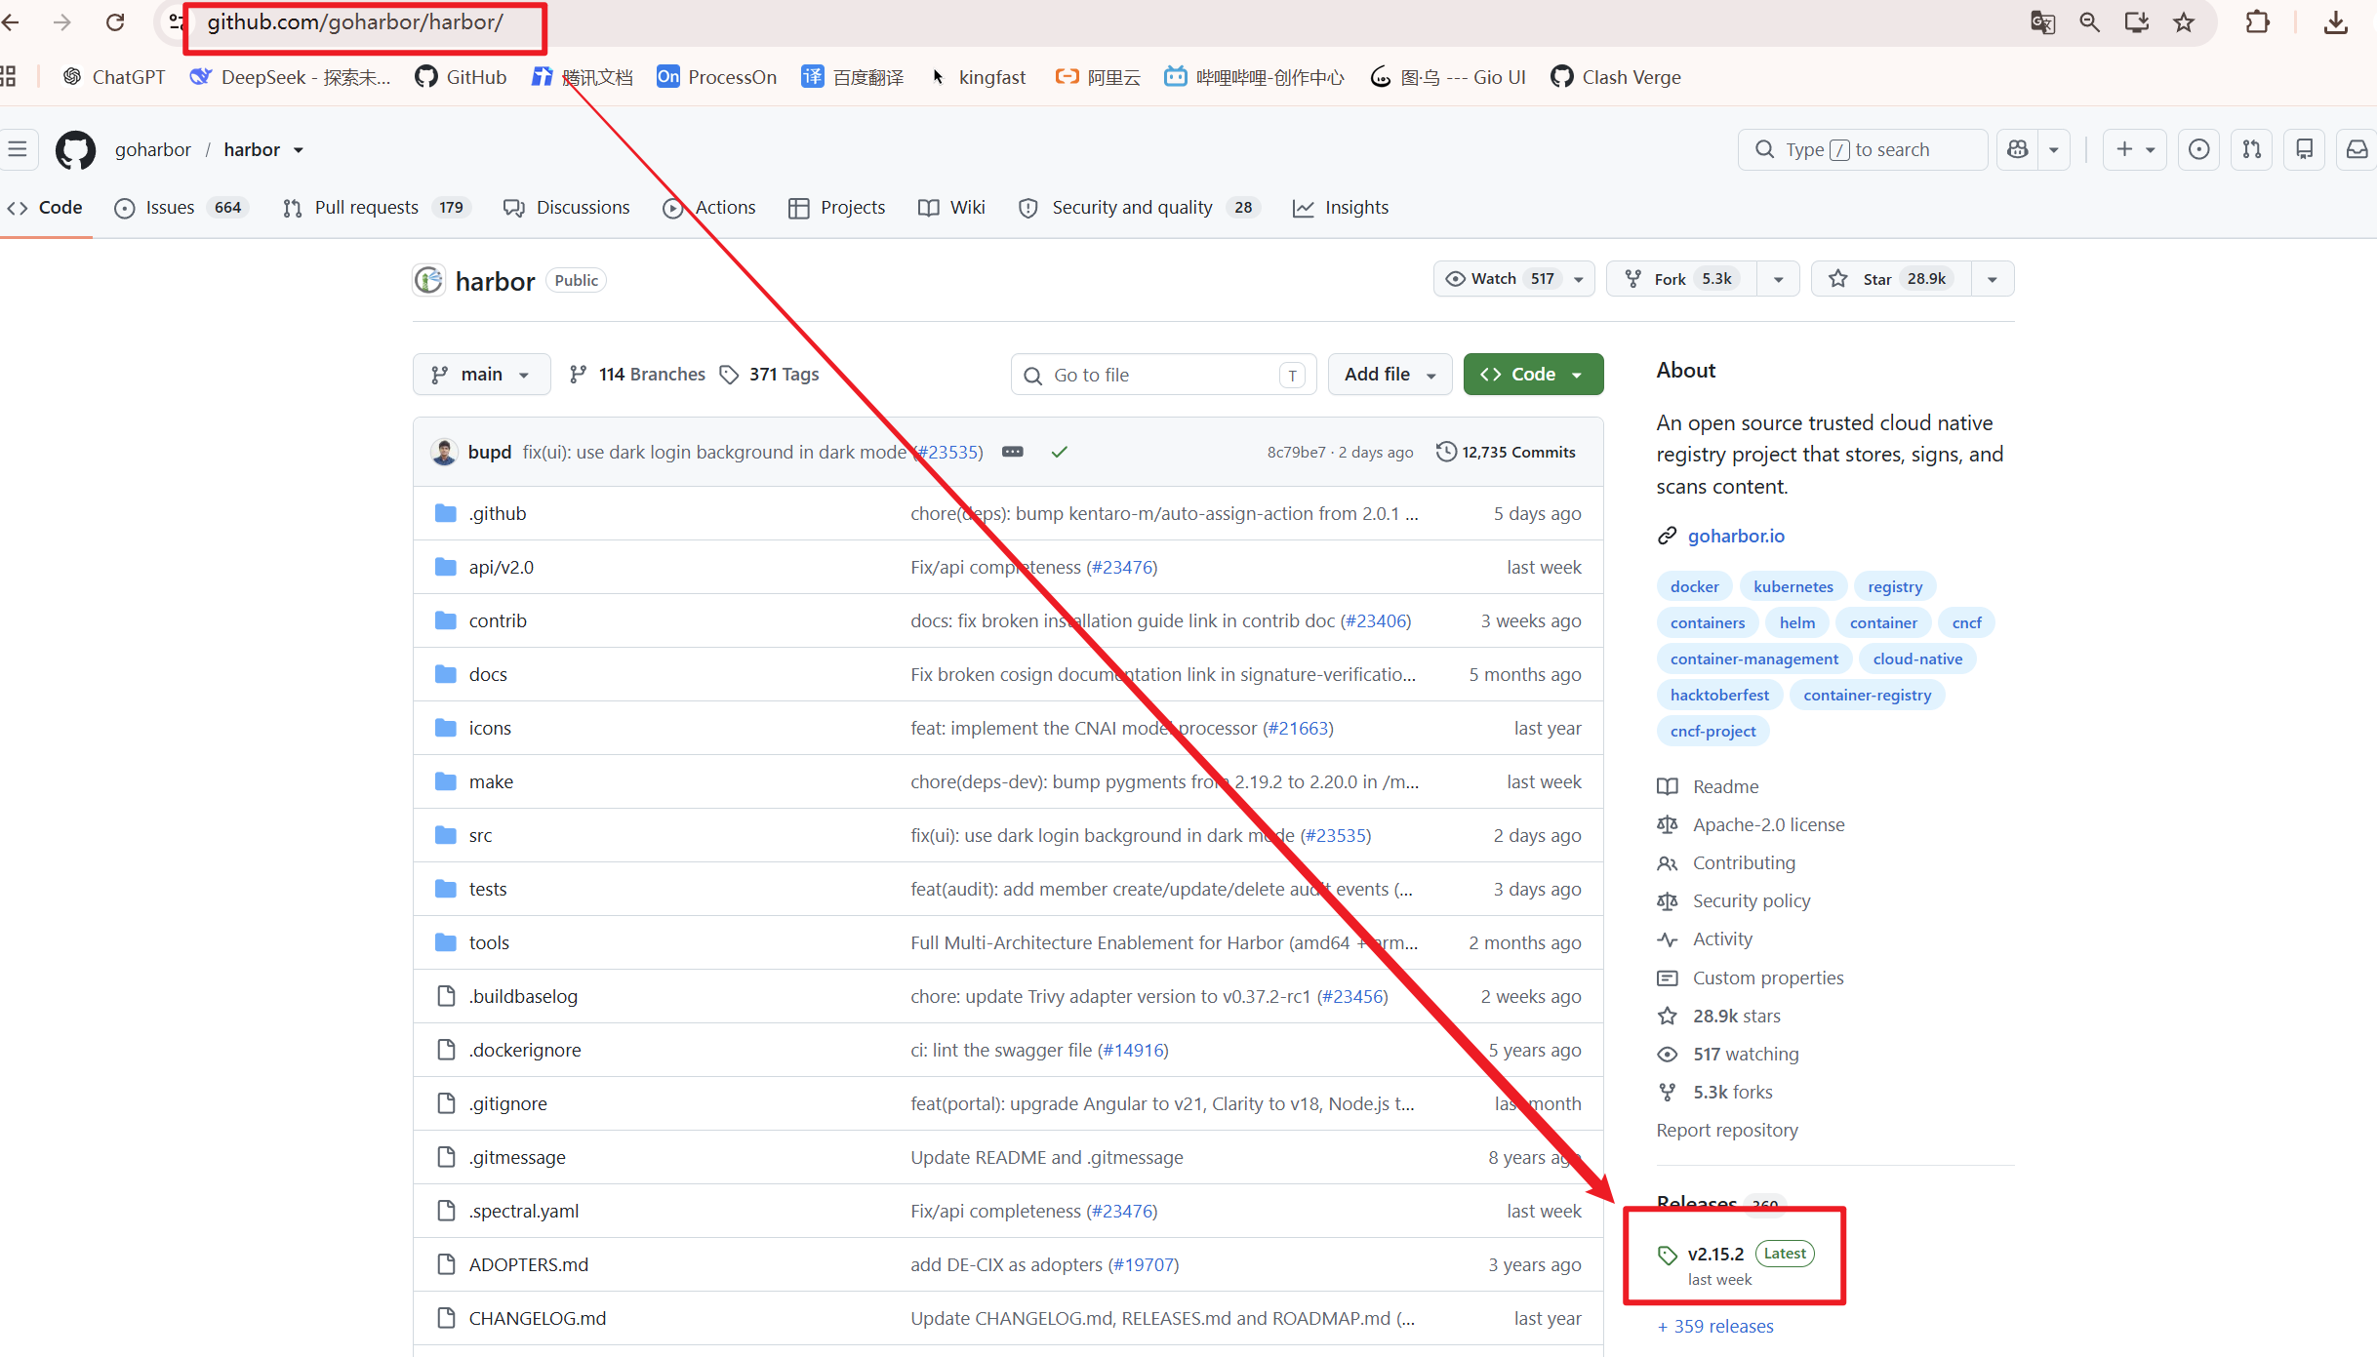The width and height of the screenshot is (2377, 1357).
Task: Click the commit status green checkmark
Action: pyautogui.click(x=1059, y=452)
